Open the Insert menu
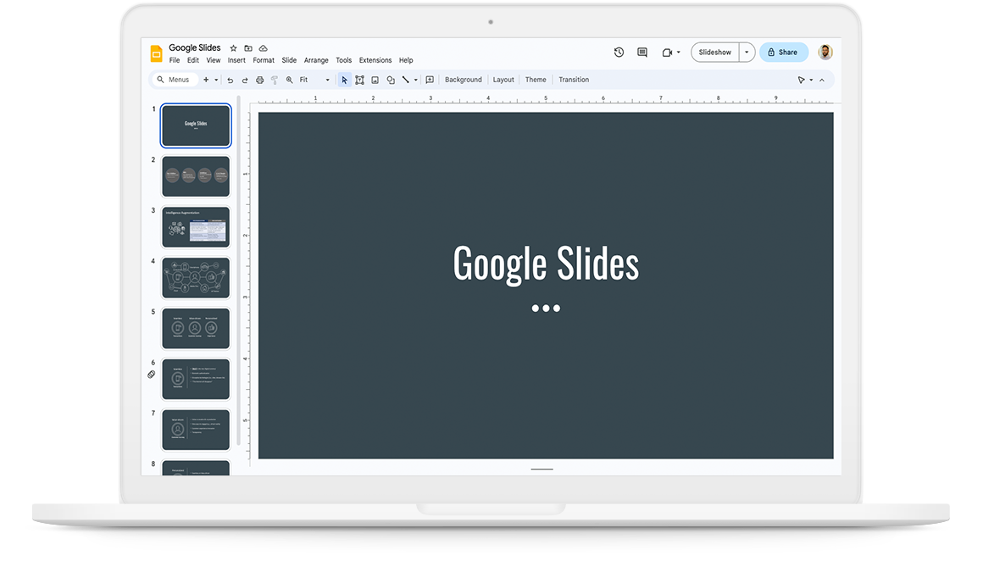The height and width of the screenshot is (578, 983). coord(236,60)
